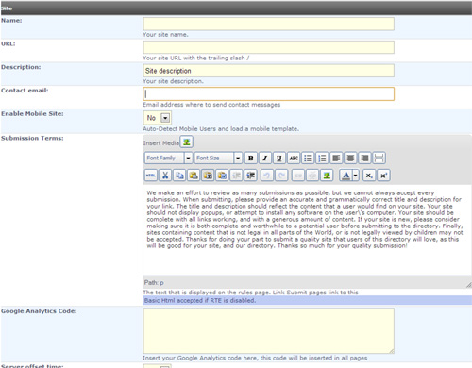Increase indent with Indent icon
The height and width of the screenshot is (368, 472).
251,176
